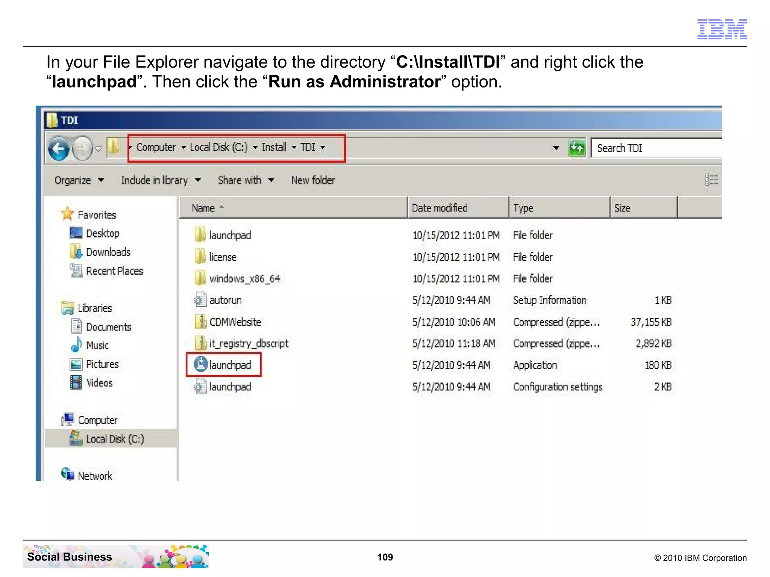This screenshot has width=770, height=577.
Task: Click the Search TDI input field
Action: click(656, 148)
